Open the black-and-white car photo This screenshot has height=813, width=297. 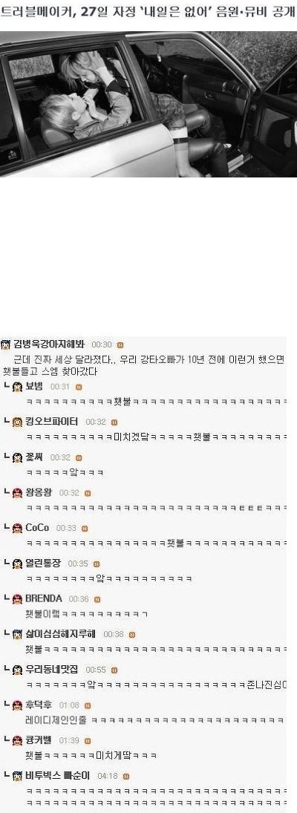point(148,104)
